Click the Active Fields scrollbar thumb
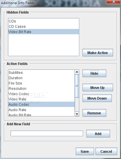The width and height of the screenshot is (121, 159). [77, 86]
